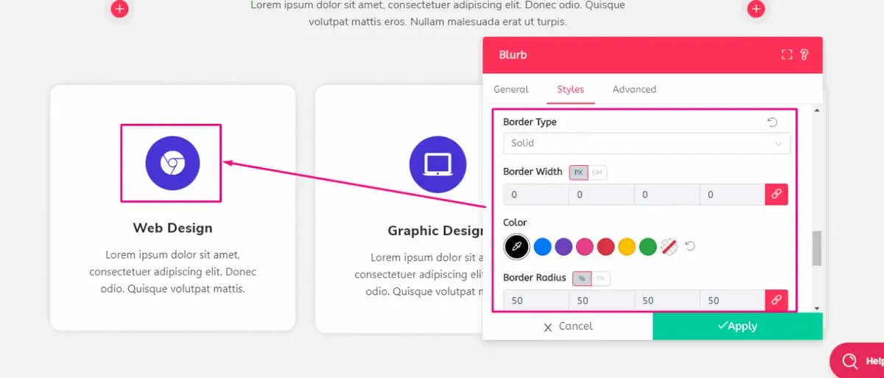The width and height of the screenshot is (884, 378).
Task: Click the Border Width link values icon
Action: click(x=776, y=195)
